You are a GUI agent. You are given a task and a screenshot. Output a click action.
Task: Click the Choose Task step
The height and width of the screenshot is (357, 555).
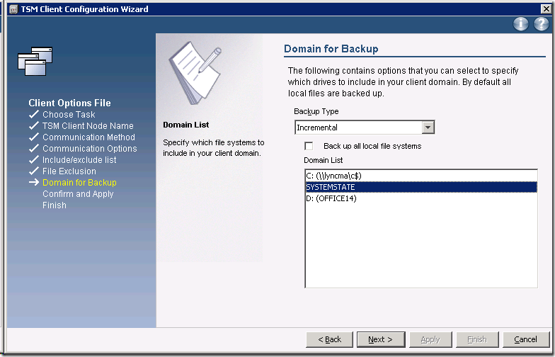coord(69,115)
